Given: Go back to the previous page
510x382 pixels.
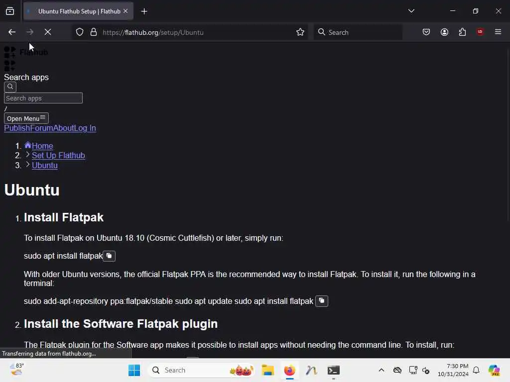Looking at the screenshot, I should 12,32.
